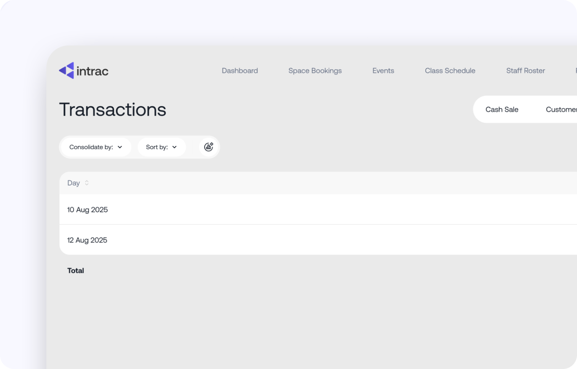Open the Consolidate by dropdown
This screenshot has width=577, height=369.
[x=95, y=147]
